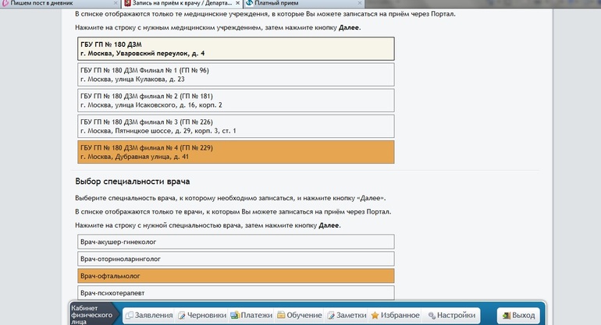The height and width of the screenshot is (325, 601).
Task: Click the Избранное star icon
Action: pyautogui.click(x=375, y=316)
